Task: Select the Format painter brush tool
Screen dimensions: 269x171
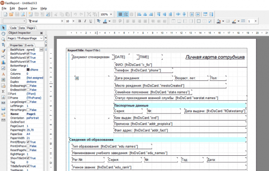Action: (3, 51)
